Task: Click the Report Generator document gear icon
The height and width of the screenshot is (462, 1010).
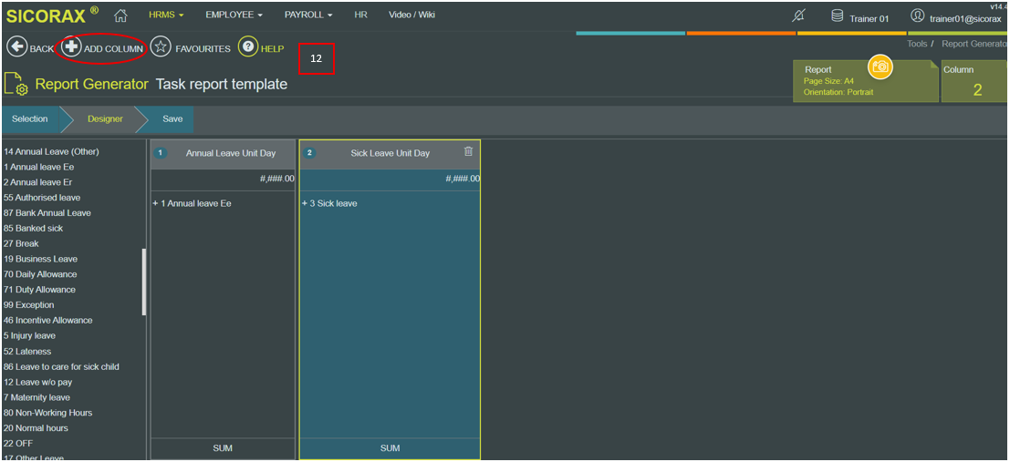Action: [16, 85]
